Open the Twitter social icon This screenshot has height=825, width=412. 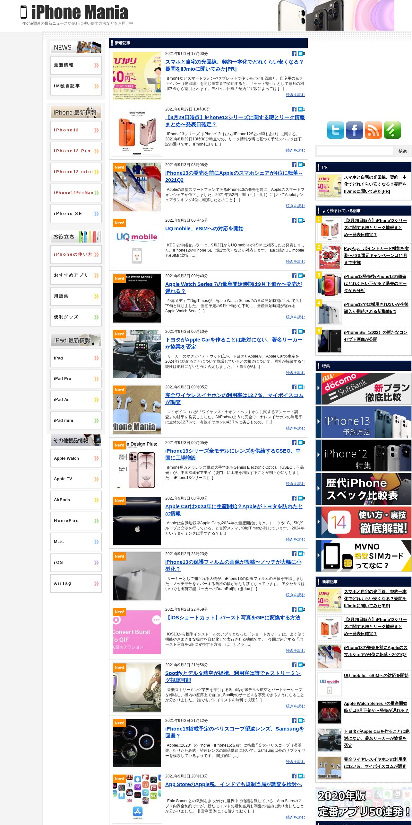tap(335, 130)
